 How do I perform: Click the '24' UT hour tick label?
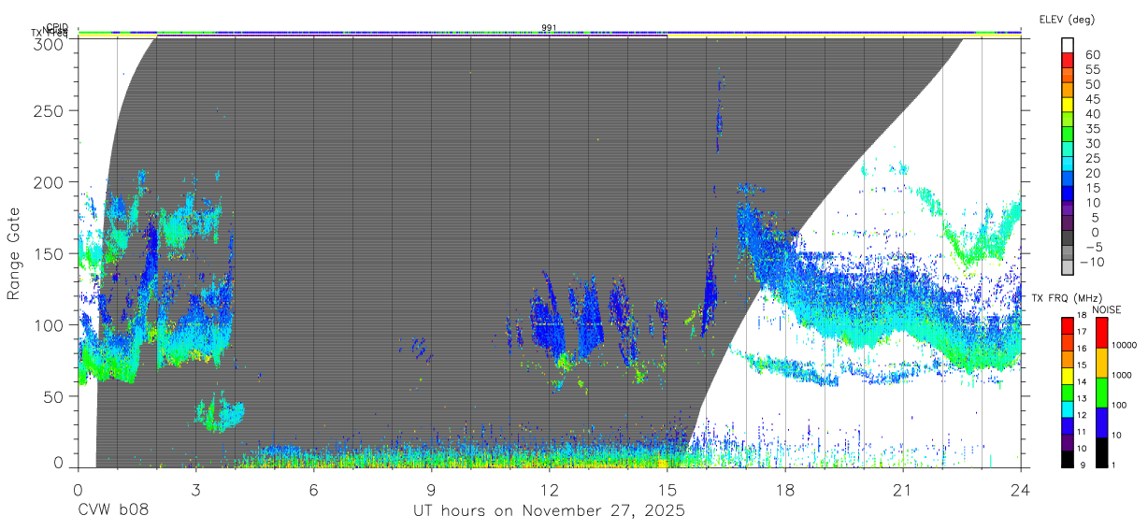coord(1020,489)
